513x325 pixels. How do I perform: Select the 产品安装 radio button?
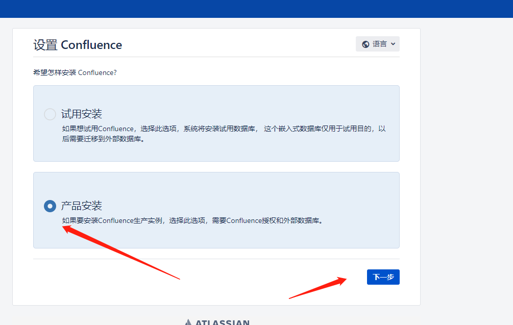coord(50,206)
